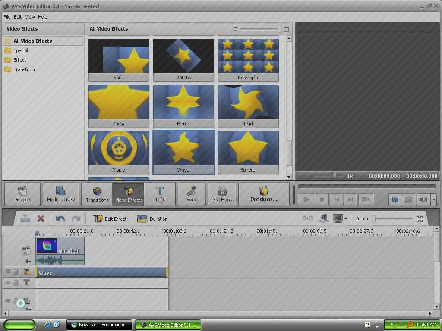Select the Shift effect thumbnail
The height and width of the screenshot is (331, 442).
pyautogui.click(x=119, y=60)
